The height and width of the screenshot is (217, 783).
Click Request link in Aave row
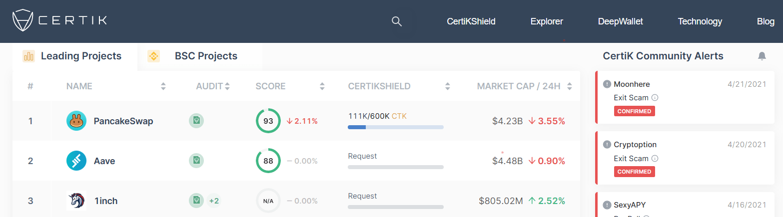point(362,156)
